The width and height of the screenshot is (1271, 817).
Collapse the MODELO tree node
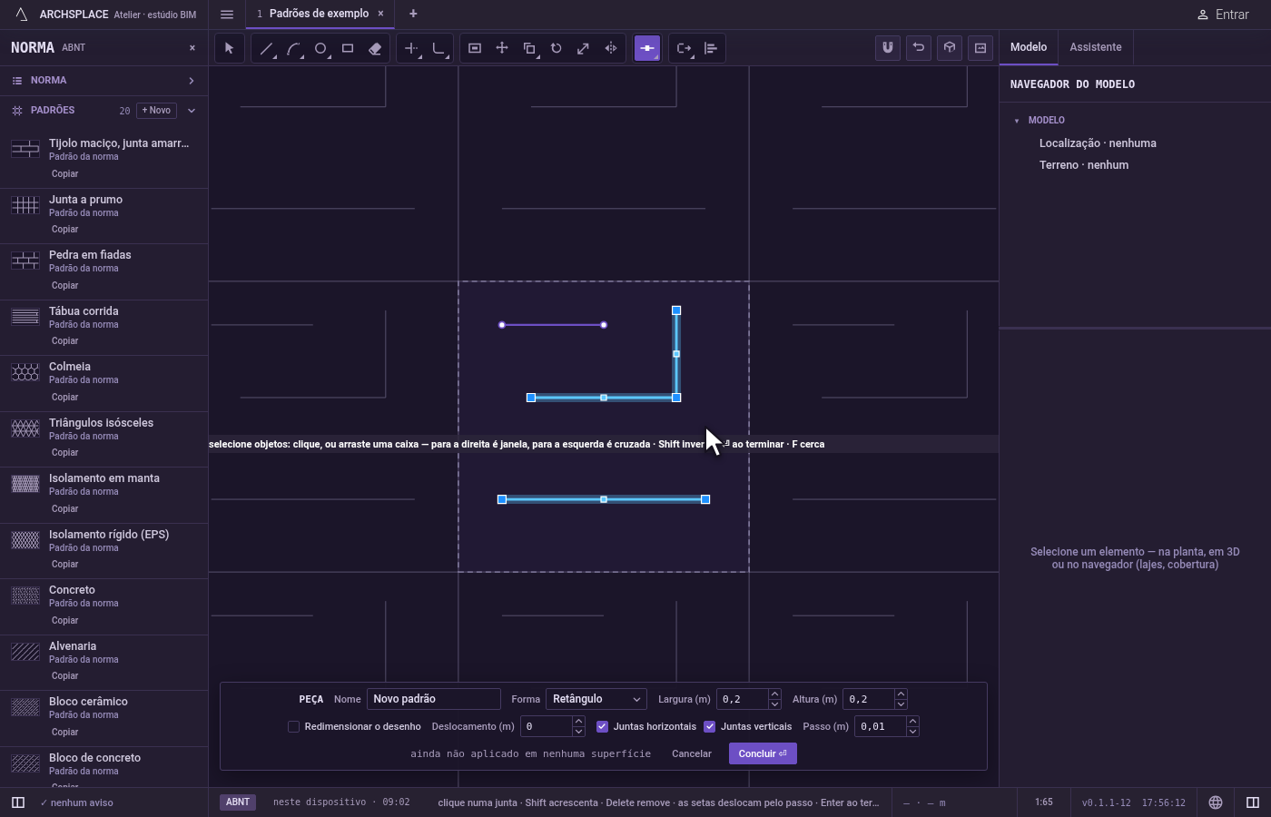tap(1017, 121)
